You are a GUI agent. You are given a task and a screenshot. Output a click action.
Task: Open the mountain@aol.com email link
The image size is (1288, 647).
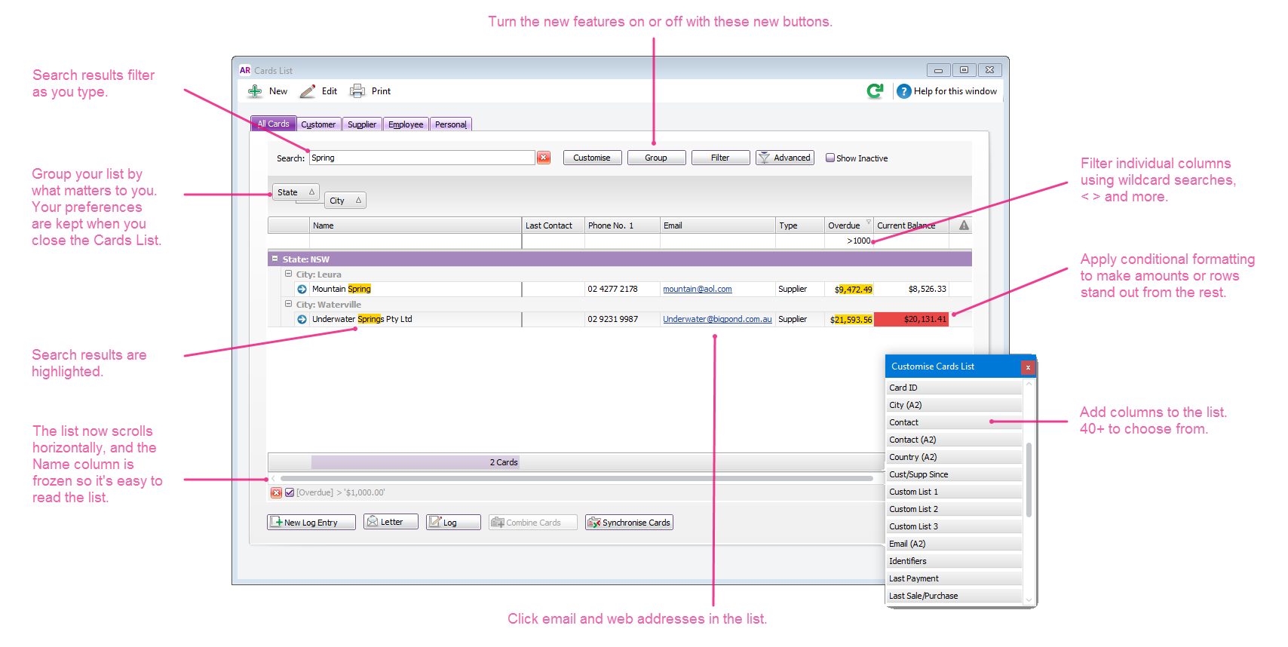pyautogui.click(x=698, y=290)
